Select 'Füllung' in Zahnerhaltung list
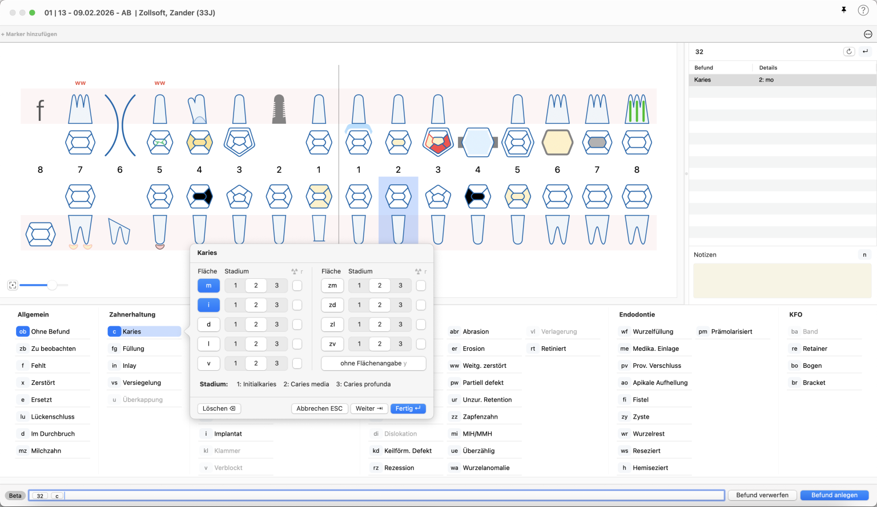877x507 pixels. (x=134, y=348)
